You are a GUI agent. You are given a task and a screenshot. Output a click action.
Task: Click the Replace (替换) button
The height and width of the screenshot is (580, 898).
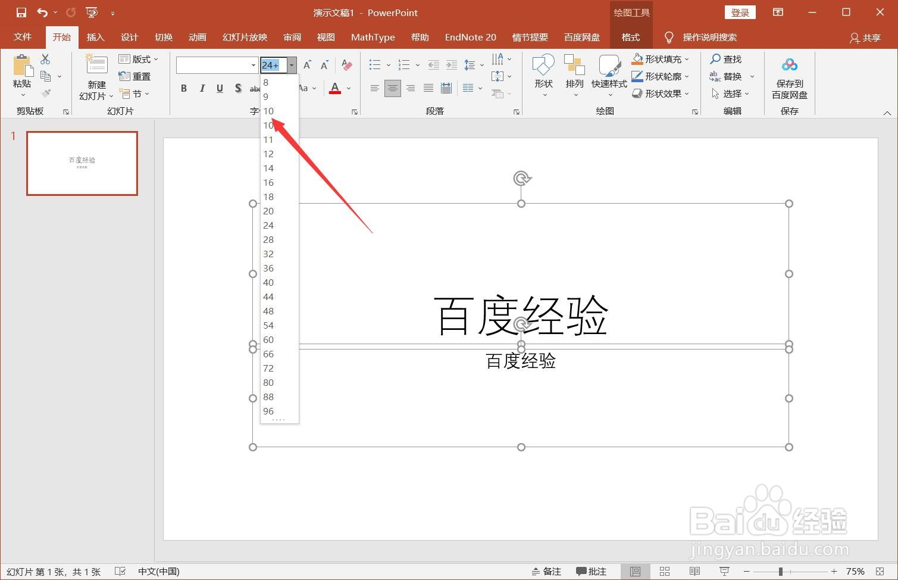tap(726, 76)
